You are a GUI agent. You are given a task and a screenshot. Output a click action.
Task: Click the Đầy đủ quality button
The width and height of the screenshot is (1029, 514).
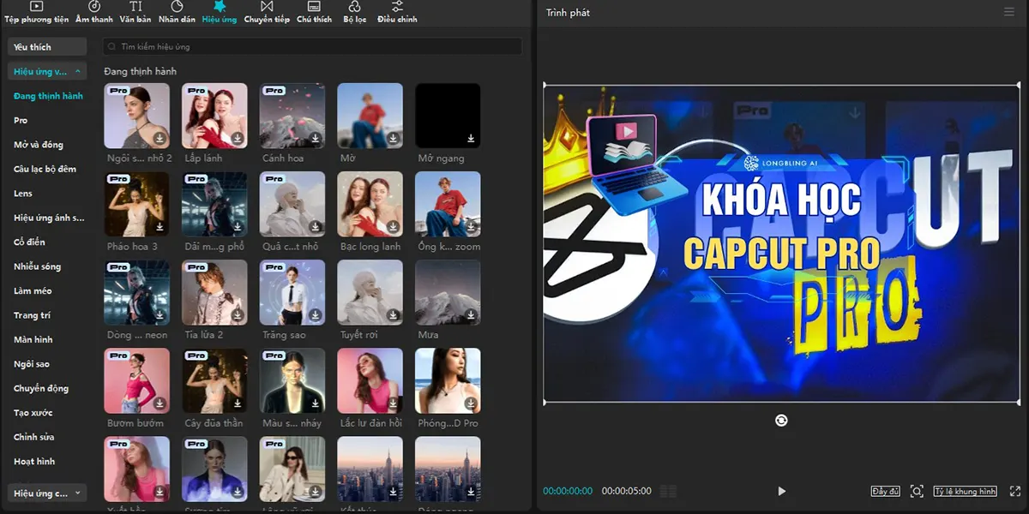tap(885, 491)
